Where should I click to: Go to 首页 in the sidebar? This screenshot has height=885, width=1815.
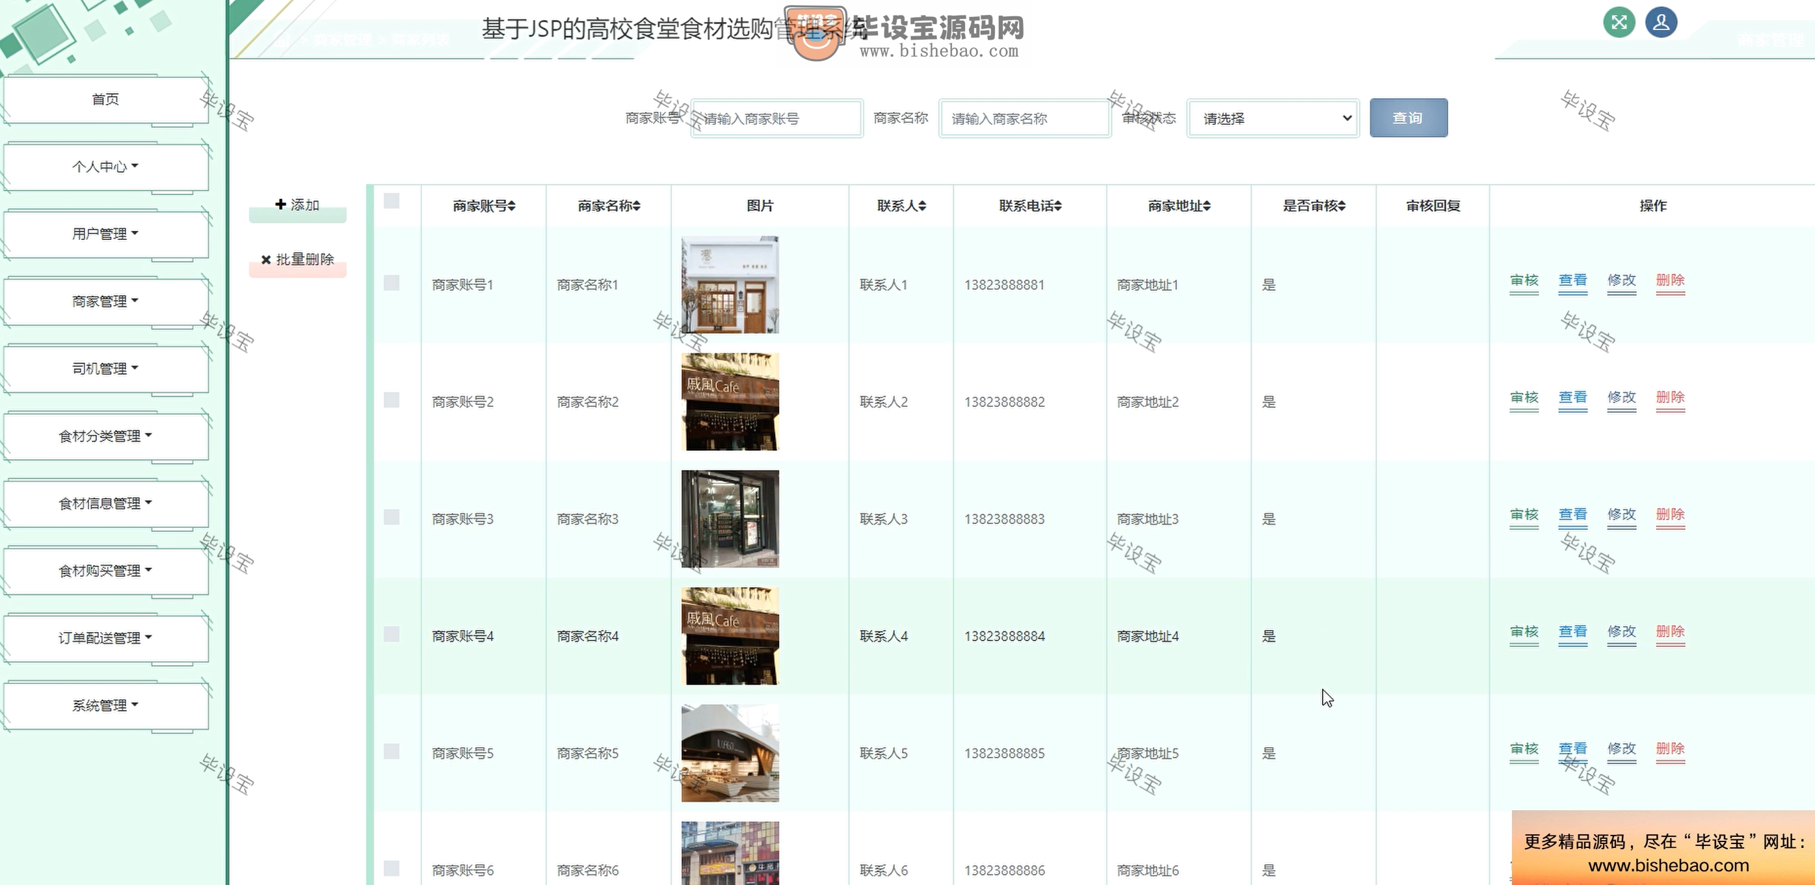tap(106, 99)
